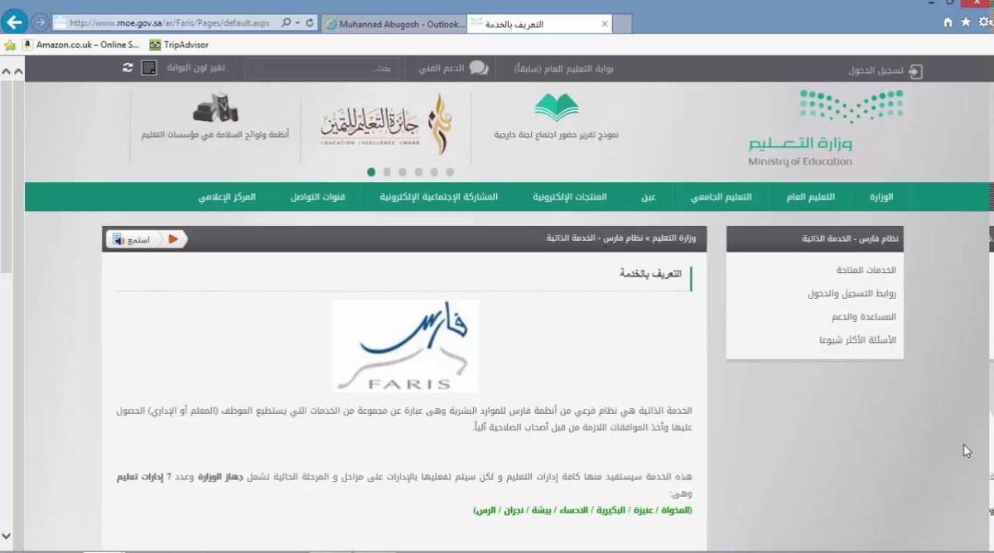Open the login (تسجيل الدخول) icon
The height and width of the screenshot is (553, 994).
[x=914, y=71]
